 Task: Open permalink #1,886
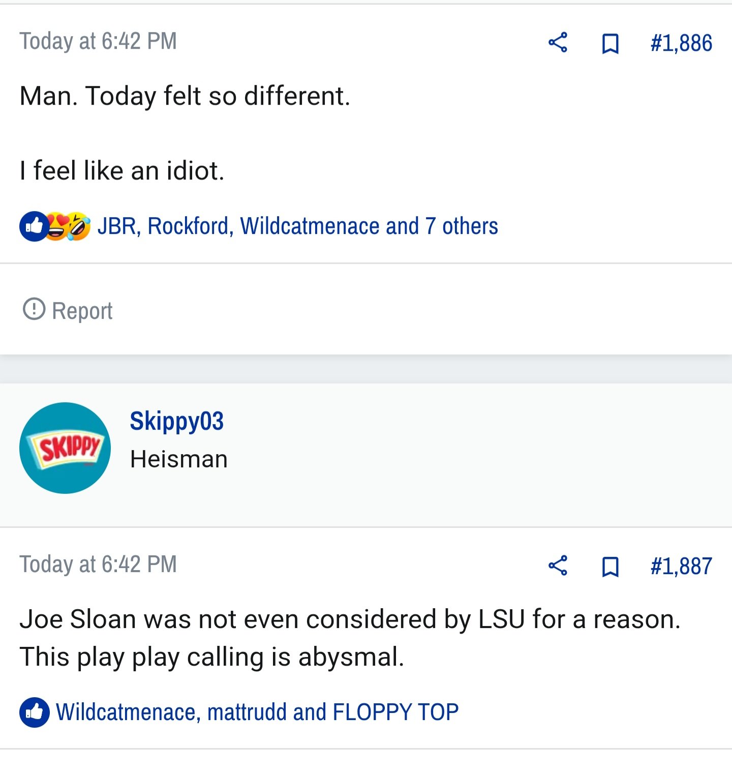681,43
